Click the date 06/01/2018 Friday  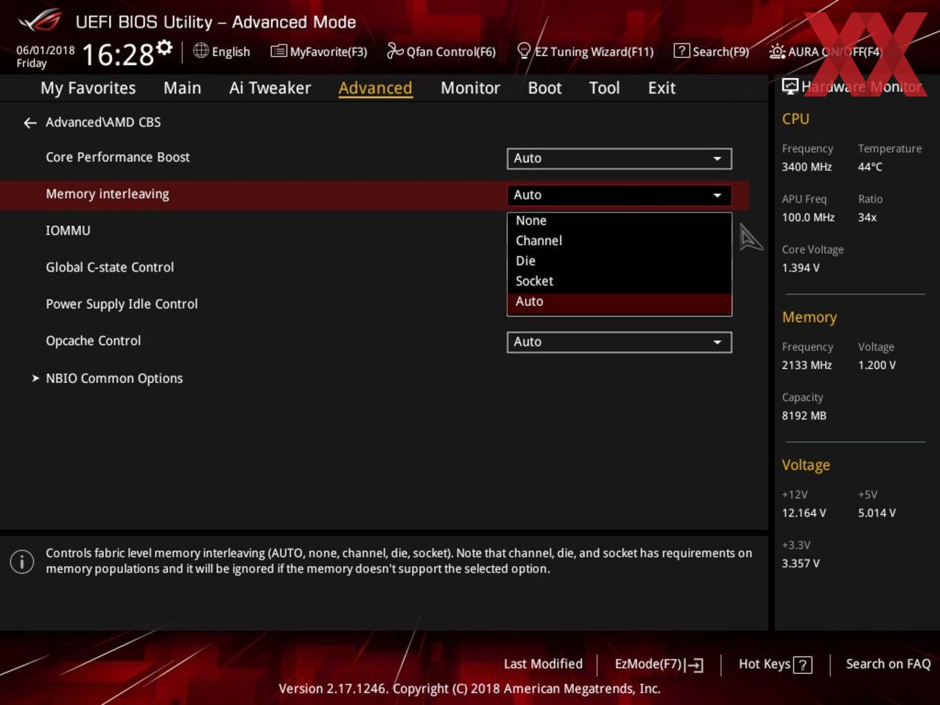pos(46,57)
